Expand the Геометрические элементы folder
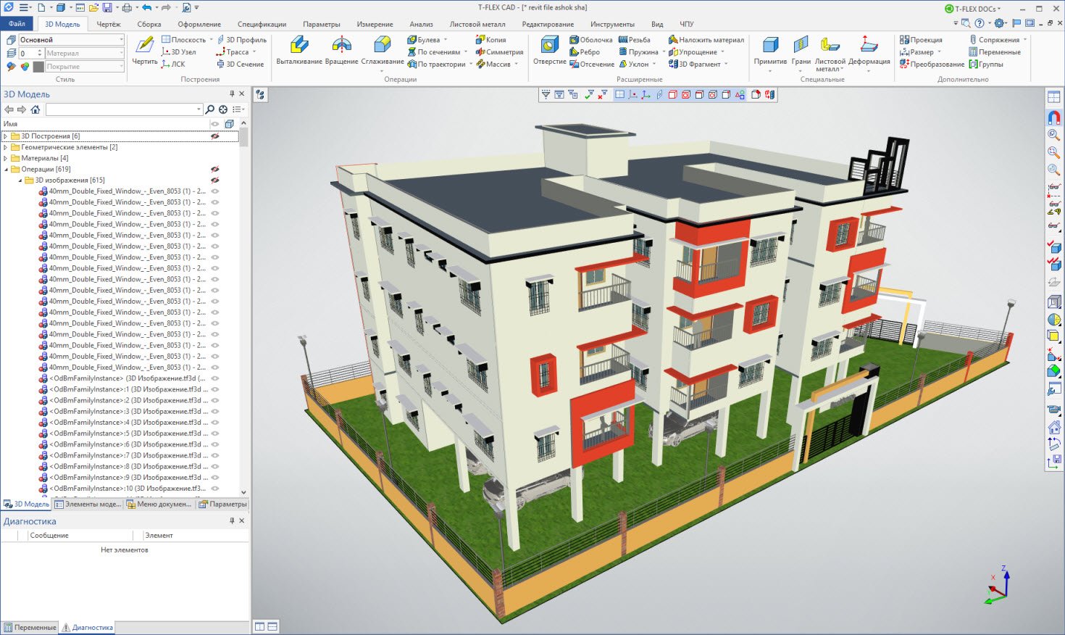The image size is (1065, 635). [x=6, y=147]
